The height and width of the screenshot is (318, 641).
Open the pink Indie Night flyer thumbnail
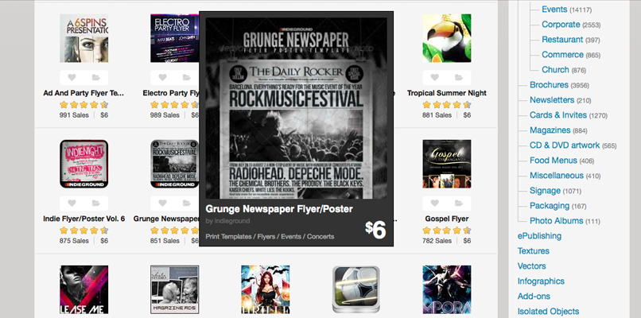tap(84, 164)
